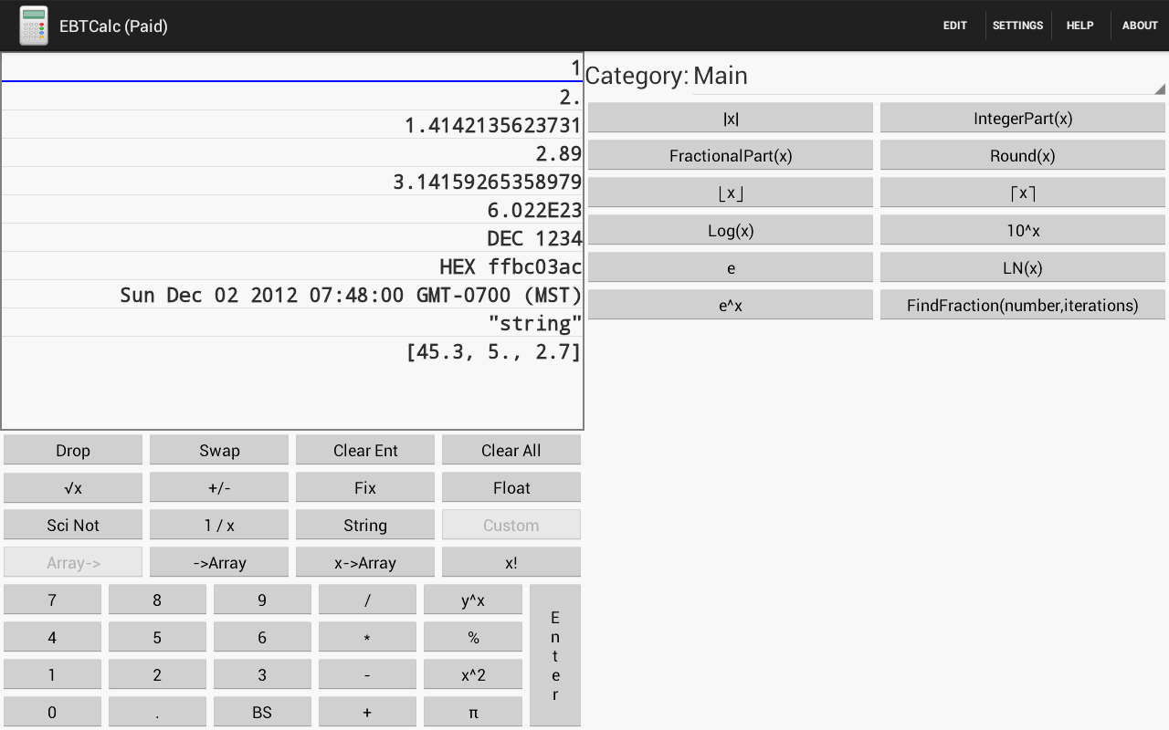Select the floor ⌊x⌋ function
The image size is (1169, 730).
(x=730, y=192)
